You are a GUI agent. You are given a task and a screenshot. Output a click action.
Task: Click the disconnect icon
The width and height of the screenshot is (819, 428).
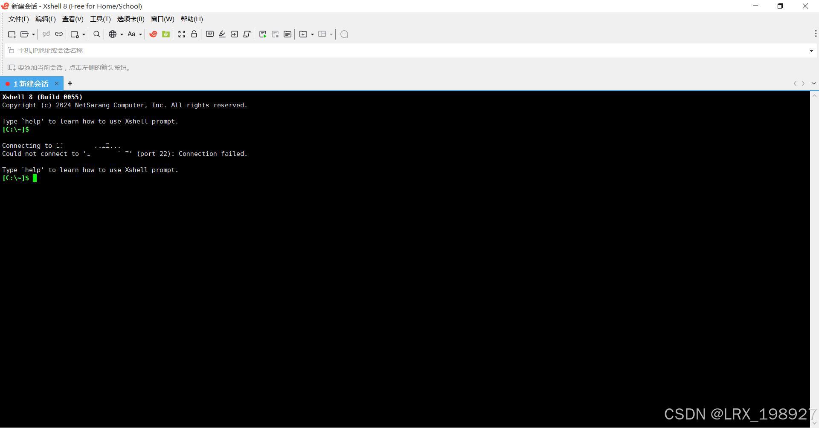[46, 34]
